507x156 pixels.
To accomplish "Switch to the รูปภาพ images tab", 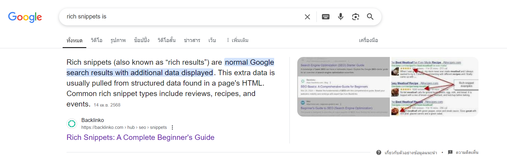I will 118,40.
